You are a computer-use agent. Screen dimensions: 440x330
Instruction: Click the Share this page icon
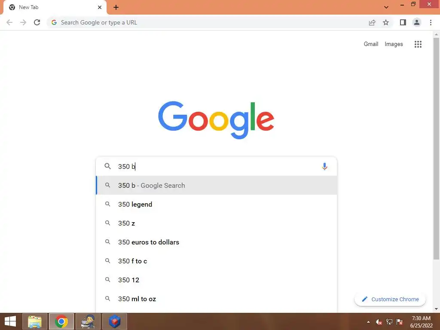pos(372,22)
